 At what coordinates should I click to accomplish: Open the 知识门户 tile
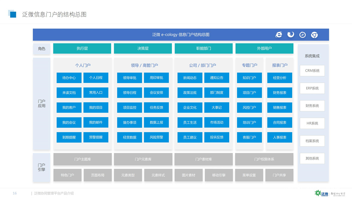coord(249,78)
